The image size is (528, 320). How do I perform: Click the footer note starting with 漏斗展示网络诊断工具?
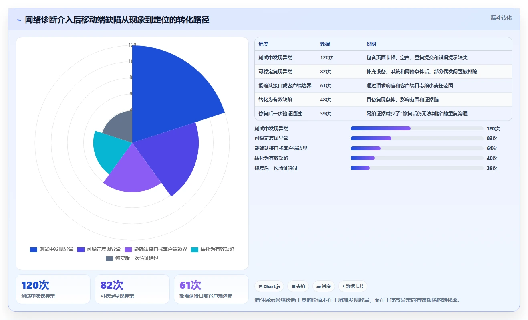357,300
